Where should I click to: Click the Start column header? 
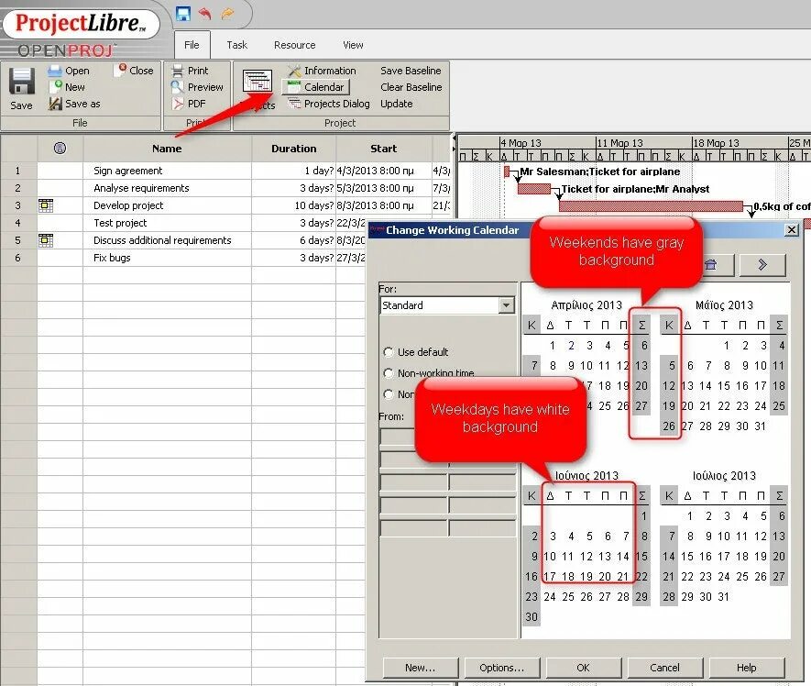(x=383, y=149)
